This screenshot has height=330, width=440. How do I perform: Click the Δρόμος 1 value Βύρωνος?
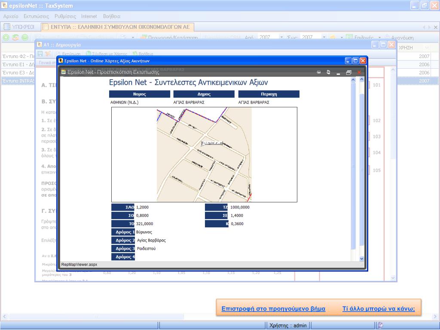[144, 232]
